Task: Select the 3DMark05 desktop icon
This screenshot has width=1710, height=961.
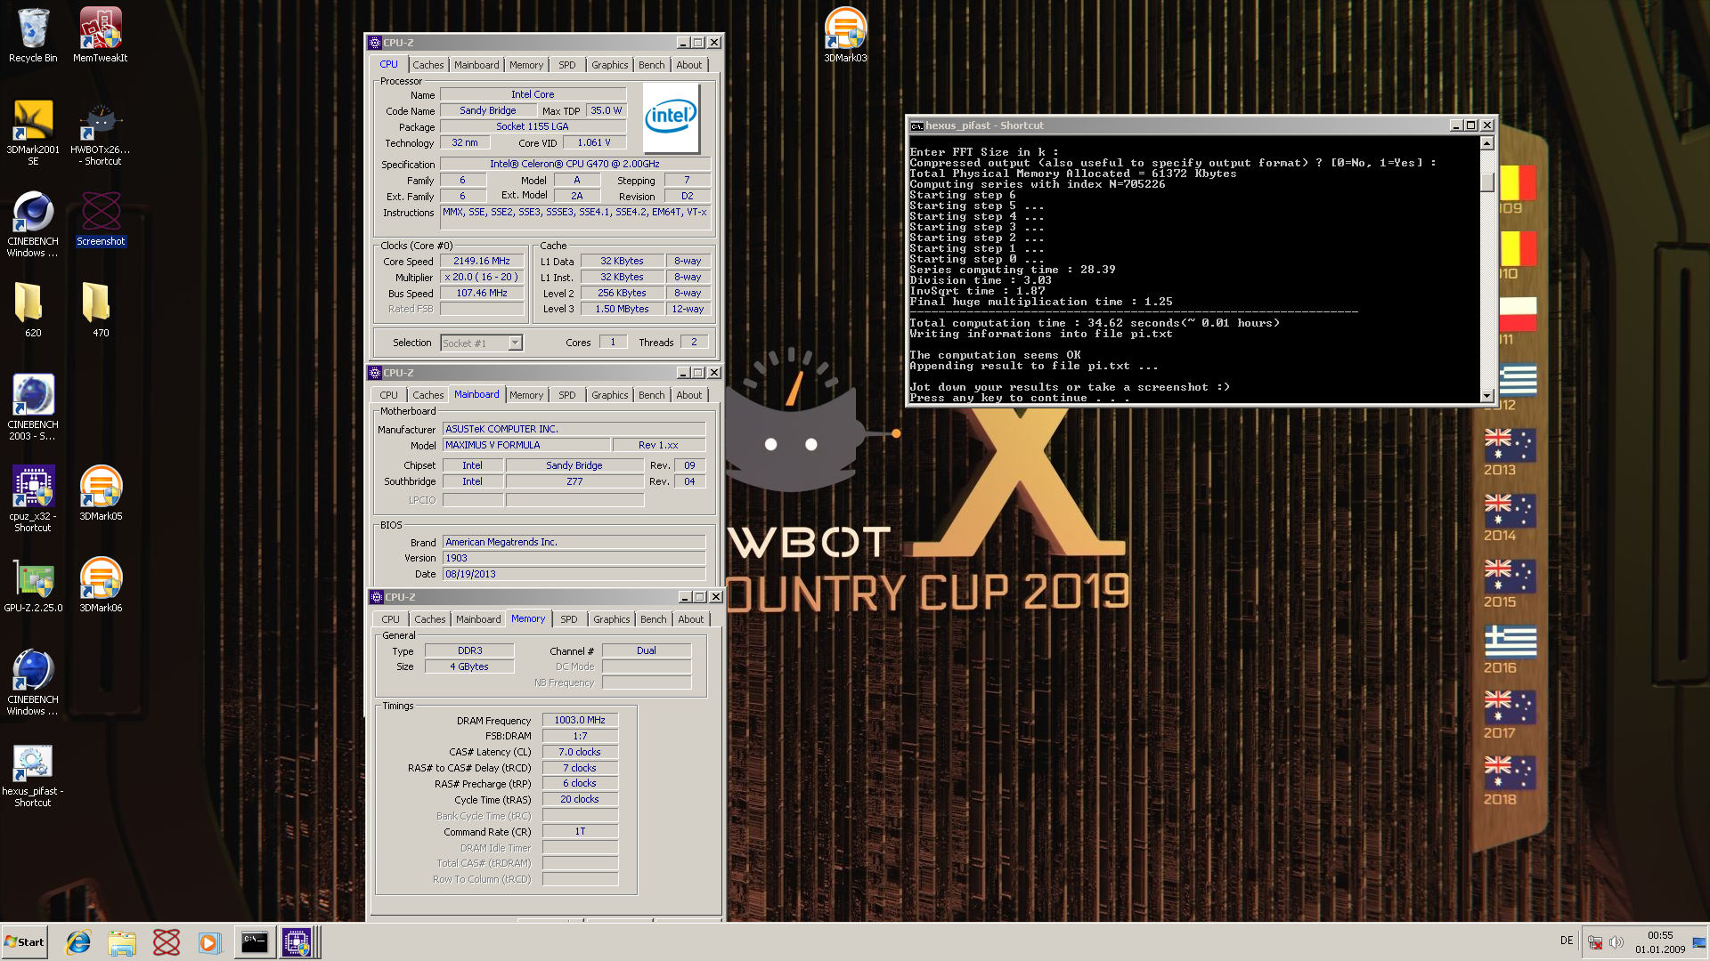Action: [101, 493]
